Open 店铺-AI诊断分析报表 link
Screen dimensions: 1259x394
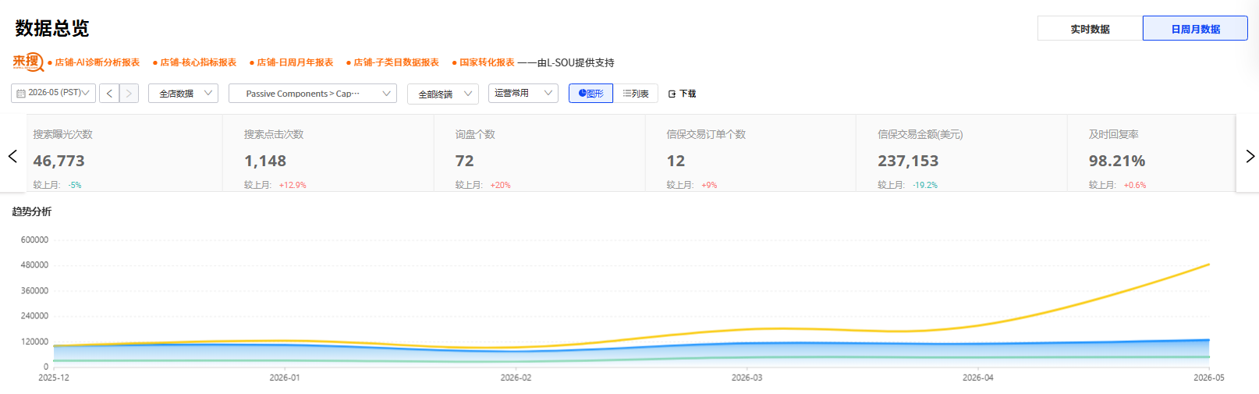pos(97,62)
